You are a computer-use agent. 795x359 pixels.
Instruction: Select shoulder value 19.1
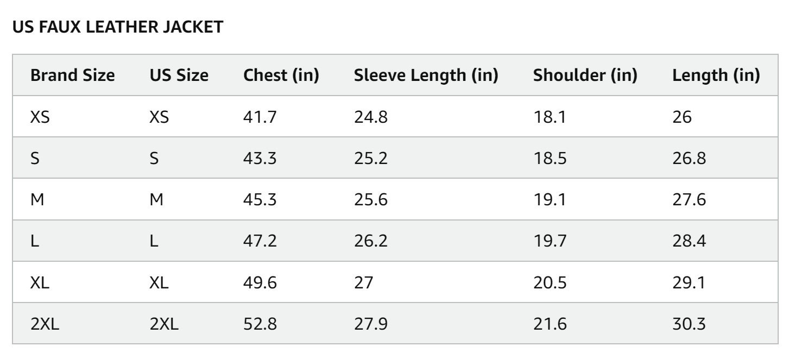pos(549,200)
